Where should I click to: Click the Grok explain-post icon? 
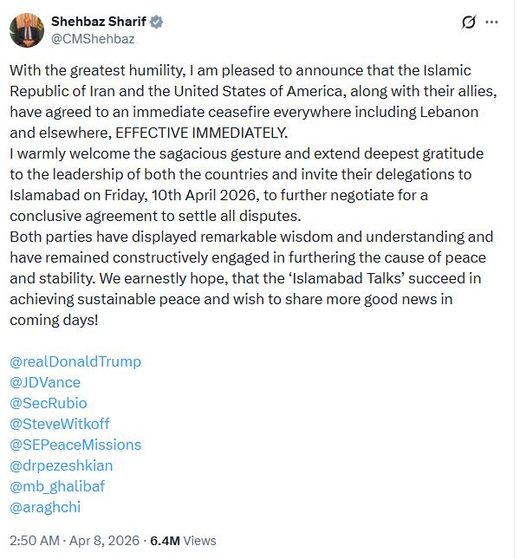click(469, 22)
